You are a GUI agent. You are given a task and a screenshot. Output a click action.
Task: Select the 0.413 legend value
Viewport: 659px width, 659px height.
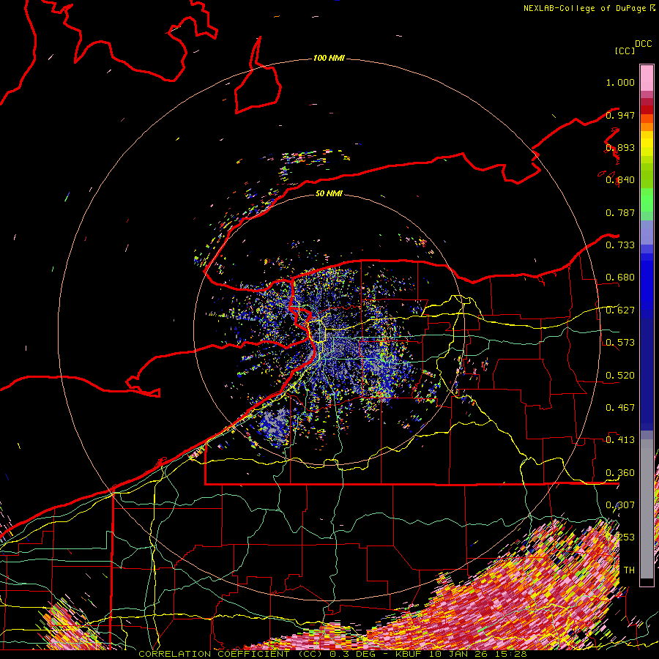(x=620, y=440)
